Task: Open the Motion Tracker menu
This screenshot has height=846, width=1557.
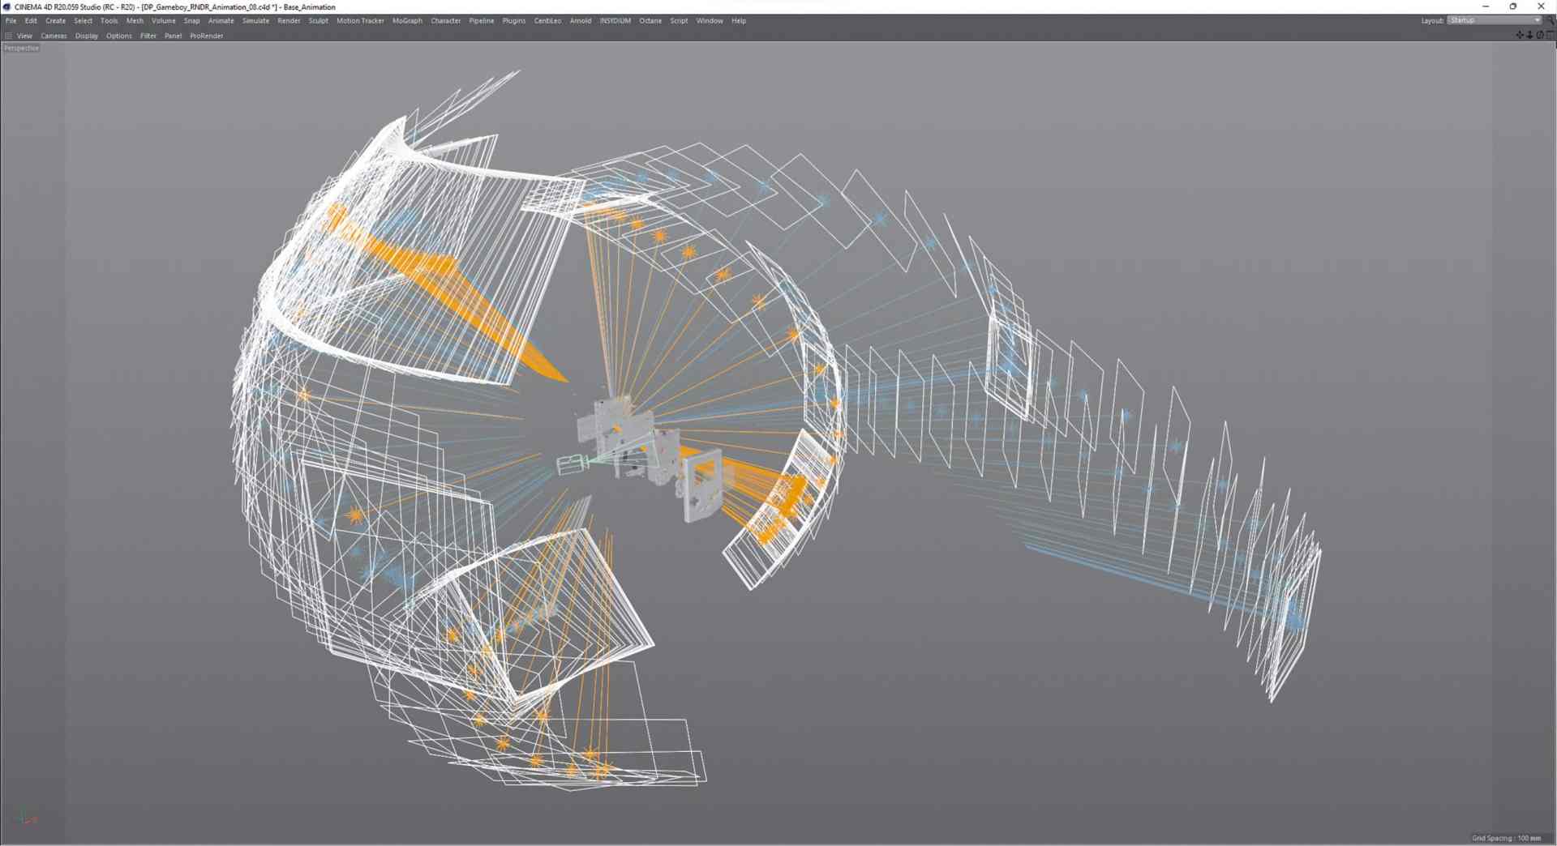Action: 359,20
